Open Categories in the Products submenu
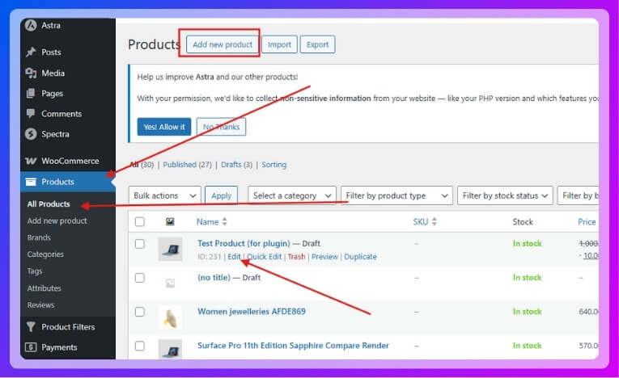This screenshot has width=619, height=378. (x=45, y=254)
